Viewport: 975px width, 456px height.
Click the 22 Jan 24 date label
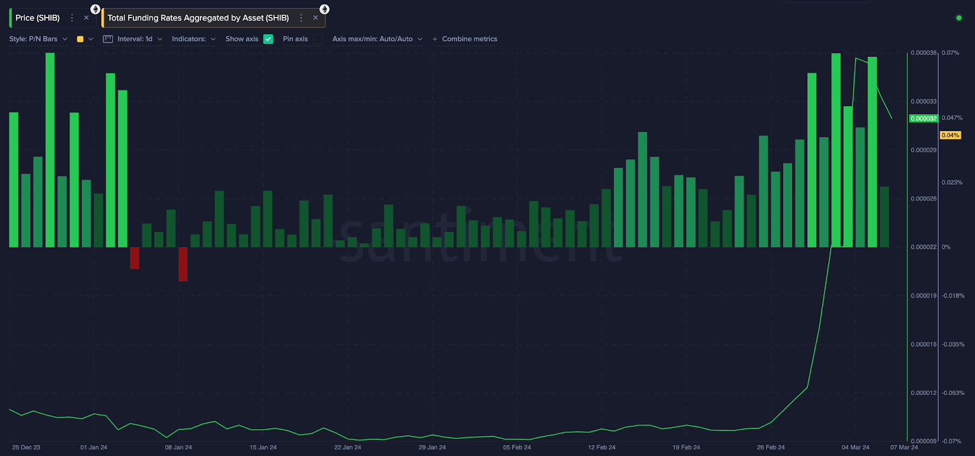click(x=347, y=447)
